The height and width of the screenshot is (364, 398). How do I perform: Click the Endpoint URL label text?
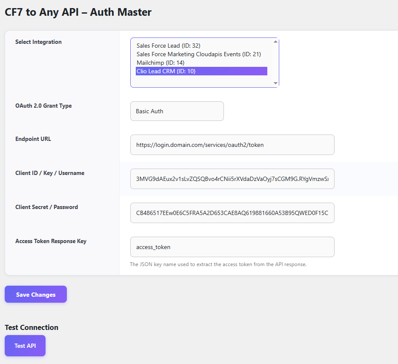[33, 139]
